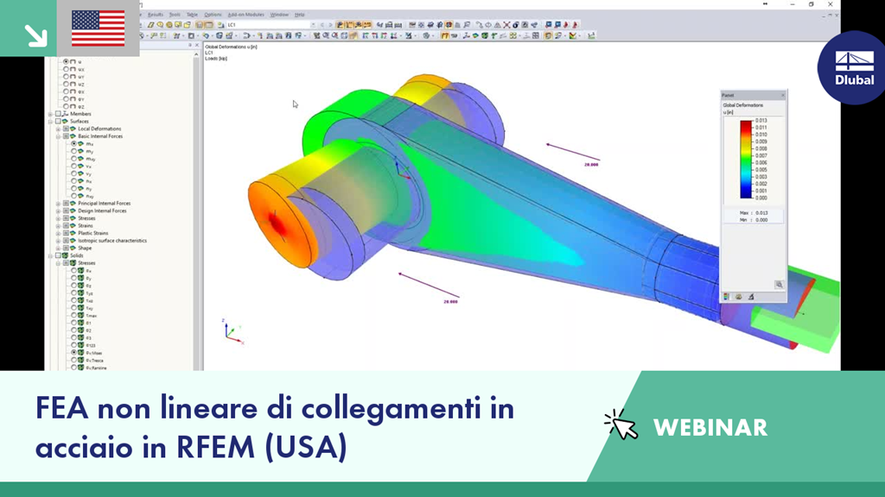Click the US flag icon

[x=99, y=28]
